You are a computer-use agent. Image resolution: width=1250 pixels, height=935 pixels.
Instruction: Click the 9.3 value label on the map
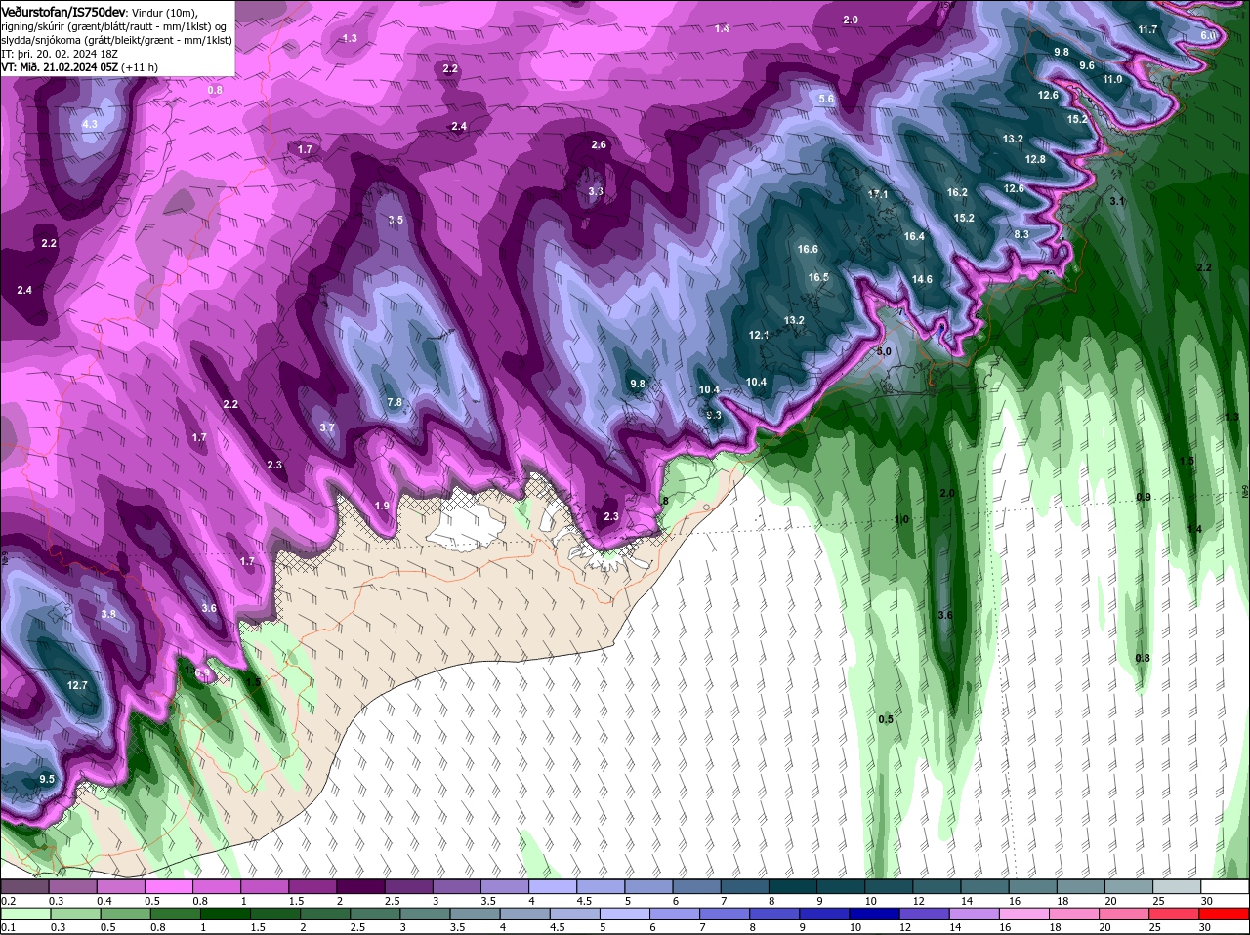(714, 415)
